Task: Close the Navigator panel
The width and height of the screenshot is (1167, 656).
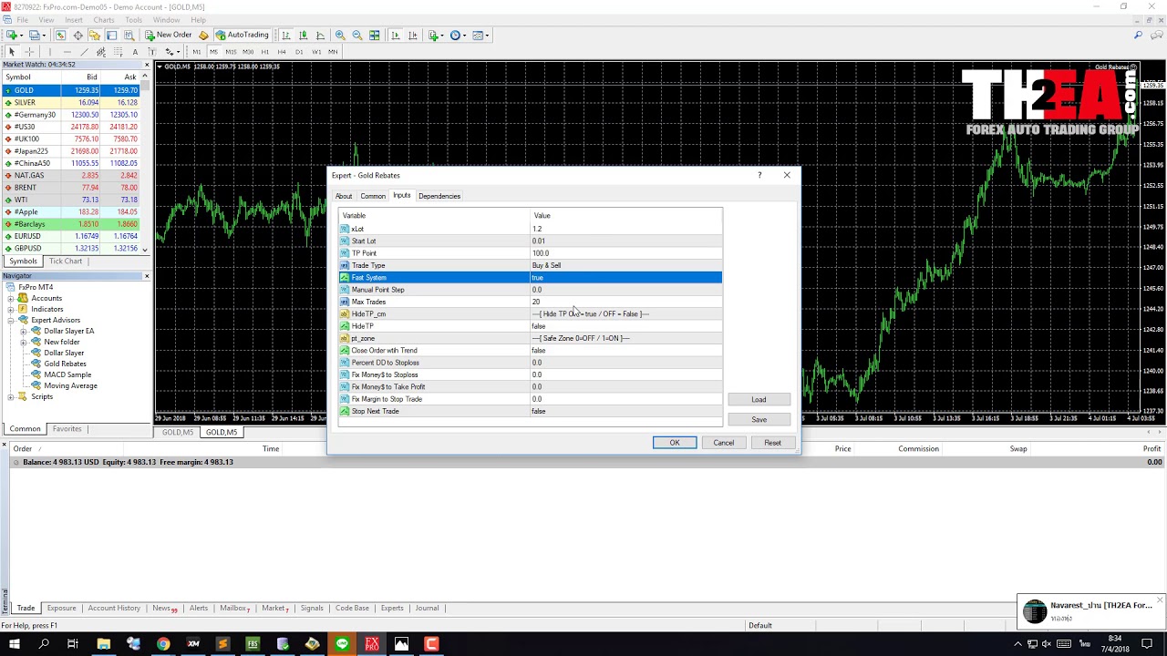Action: pos(146,276)
